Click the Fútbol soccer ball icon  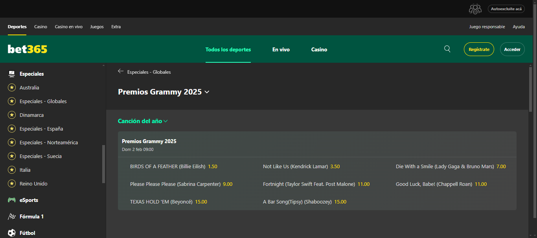(x=12, y=233)
